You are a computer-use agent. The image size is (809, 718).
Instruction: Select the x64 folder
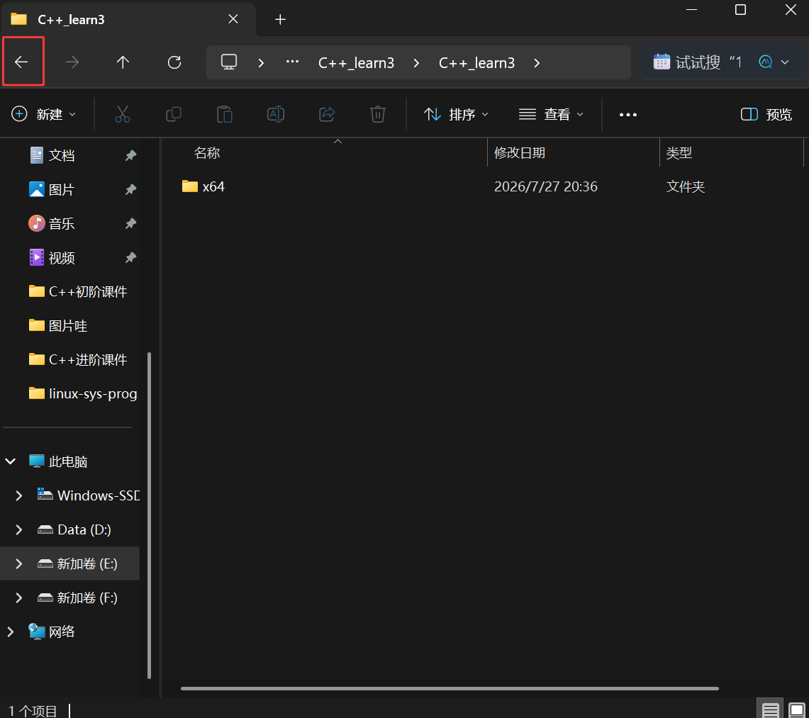click(203, 186)
